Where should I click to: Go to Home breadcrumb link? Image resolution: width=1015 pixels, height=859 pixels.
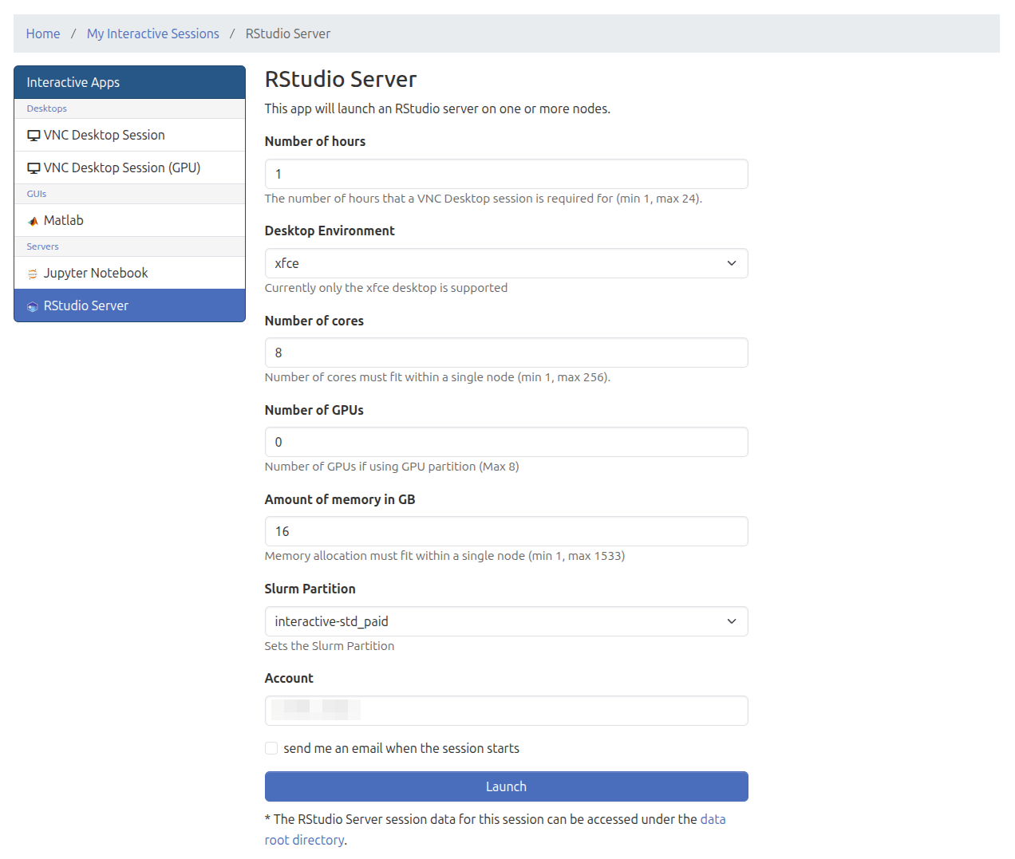[x=43, y=33]
